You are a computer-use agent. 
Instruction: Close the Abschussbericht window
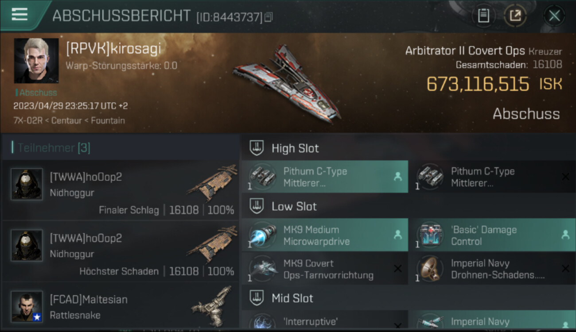click(554, 16)
